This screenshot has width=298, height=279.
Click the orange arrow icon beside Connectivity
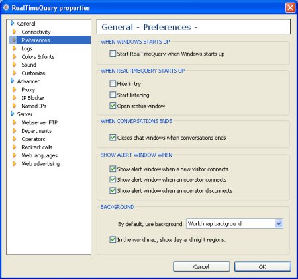(14, 32)
